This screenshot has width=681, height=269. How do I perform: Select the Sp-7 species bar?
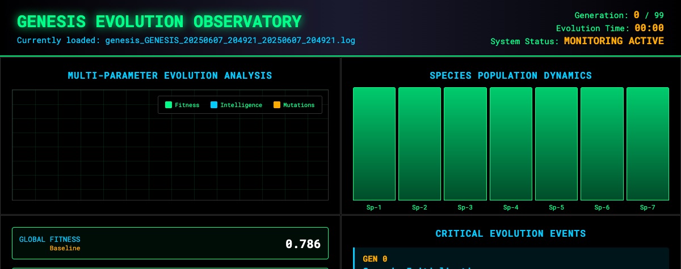648,144
